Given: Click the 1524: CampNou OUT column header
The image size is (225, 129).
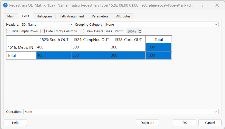Looking at the screenshot, I should pos(91,40).
